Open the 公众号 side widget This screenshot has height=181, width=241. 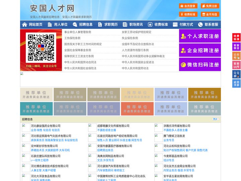pos(236,56)
